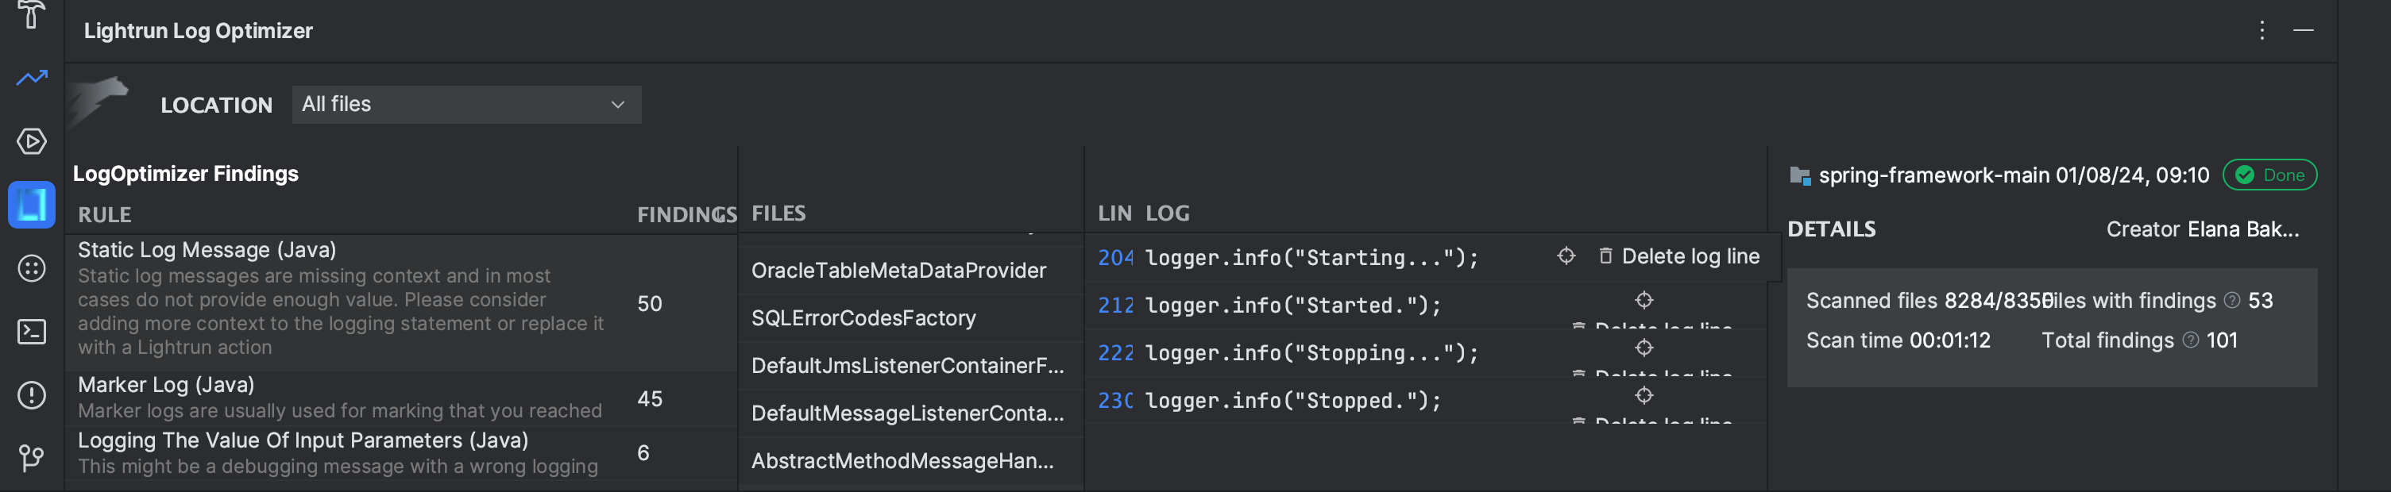Click locate icon for line 222 log
Image resolution: width=2391 pixels, height=492 pixels.
1644,348
